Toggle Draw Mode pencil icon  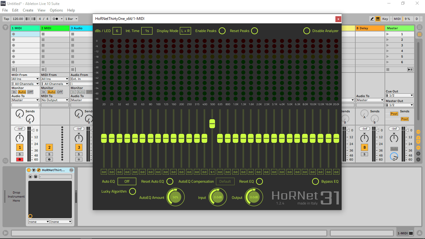tap(372, 19)
